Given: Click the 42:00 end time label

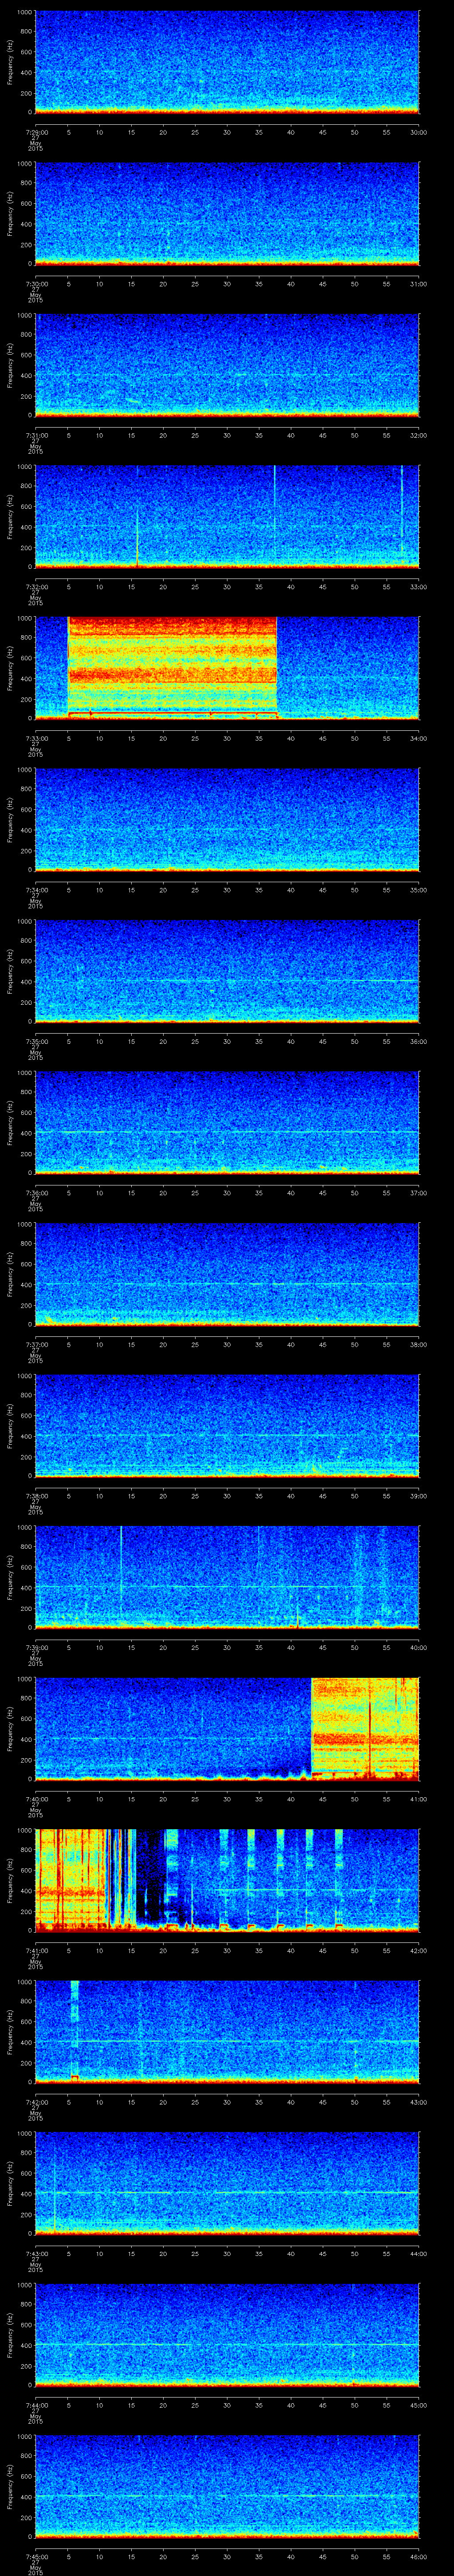Looking at the screenshot, I should 418,1950.
